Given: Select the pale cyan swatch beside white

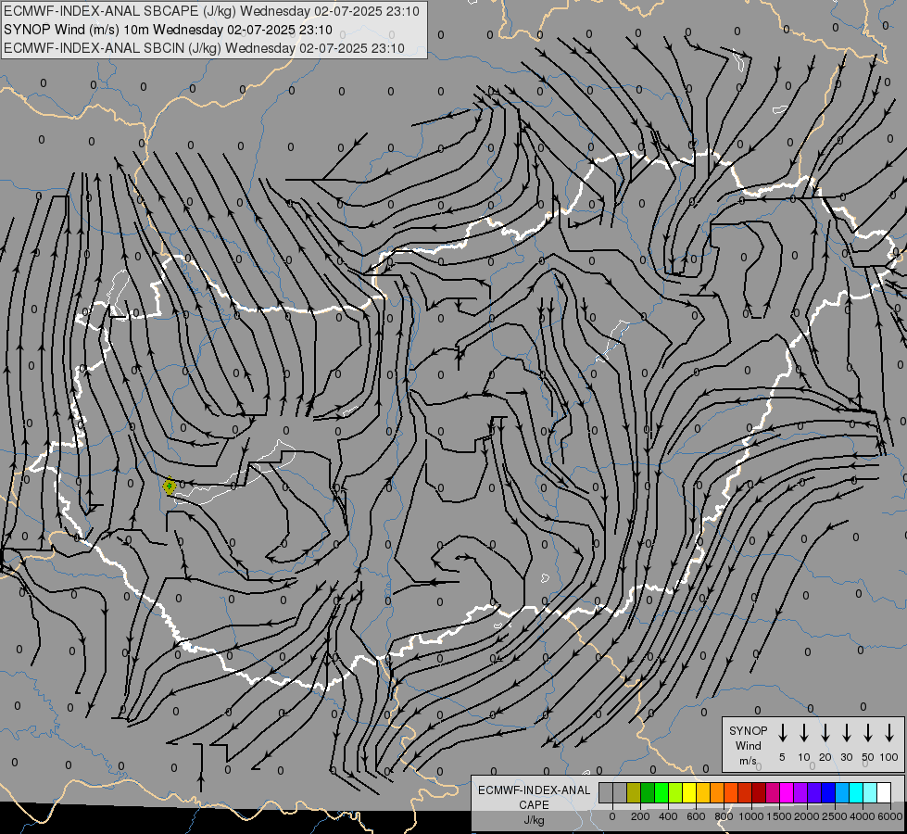Looking at the screenshot, I should tap(869, 792).
